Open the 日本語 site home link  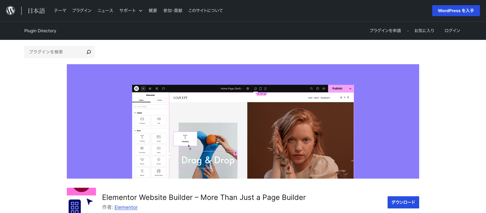point(36,11)
